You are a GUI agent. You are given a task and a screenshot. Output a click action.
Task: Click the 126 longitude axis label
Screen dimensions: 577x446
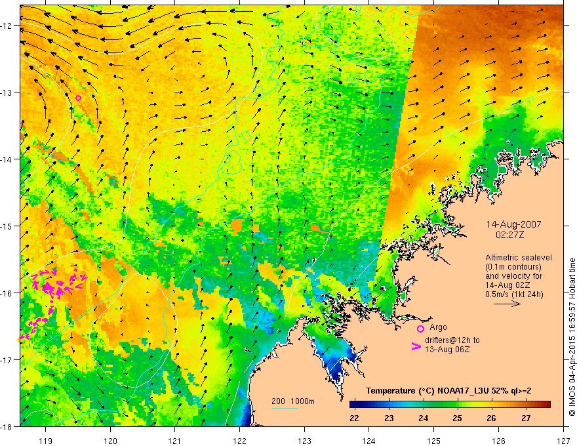[498, 441]
